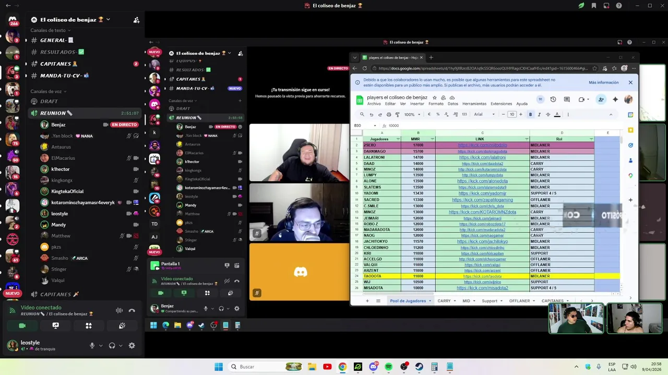Expand the microphone input options arrow
The height and width of the screenshot is (375, 668).
point(100,345)
